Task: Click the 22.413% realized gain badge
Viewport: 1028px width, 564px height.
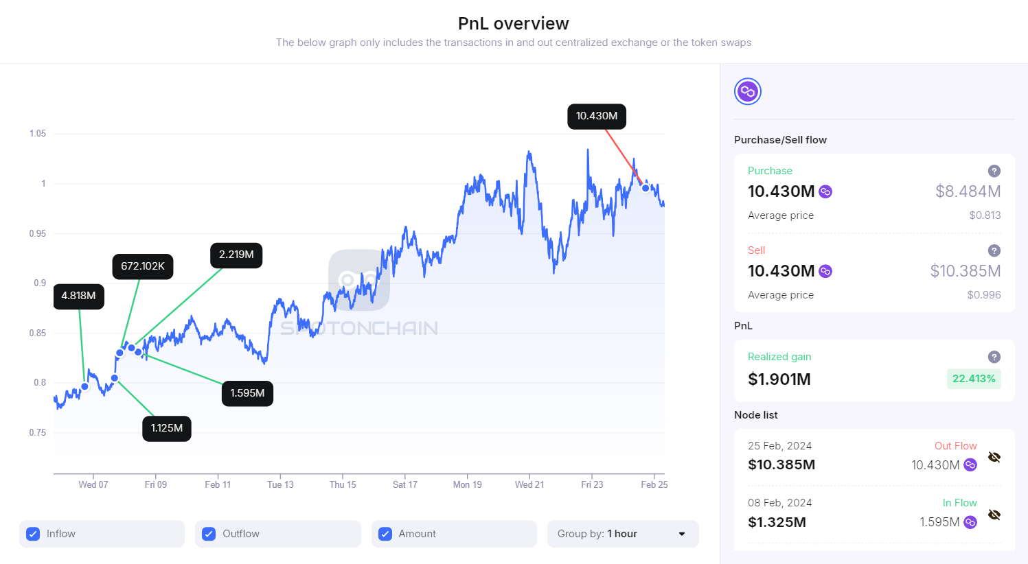Action: coord(974,379)
